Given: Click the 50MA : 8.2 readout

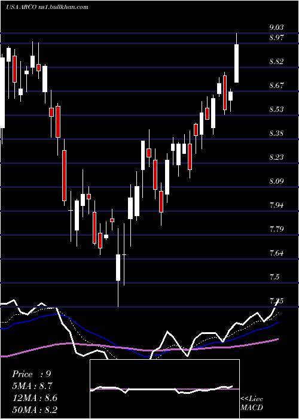Looking at the screenshot, I should [35, 409].
